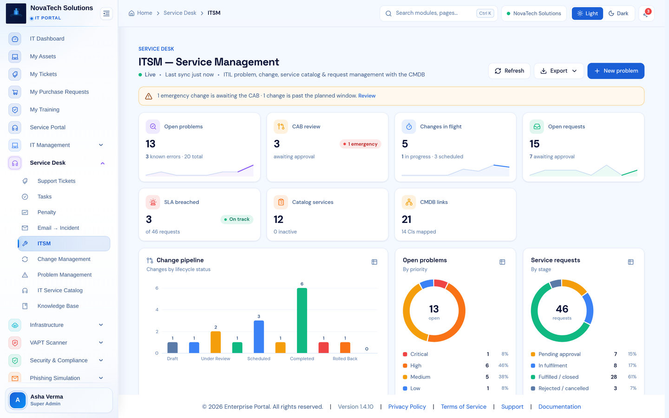Click the My Assets laptop icon
This screenshot has width=669, height=418.
tap(15, 57)
